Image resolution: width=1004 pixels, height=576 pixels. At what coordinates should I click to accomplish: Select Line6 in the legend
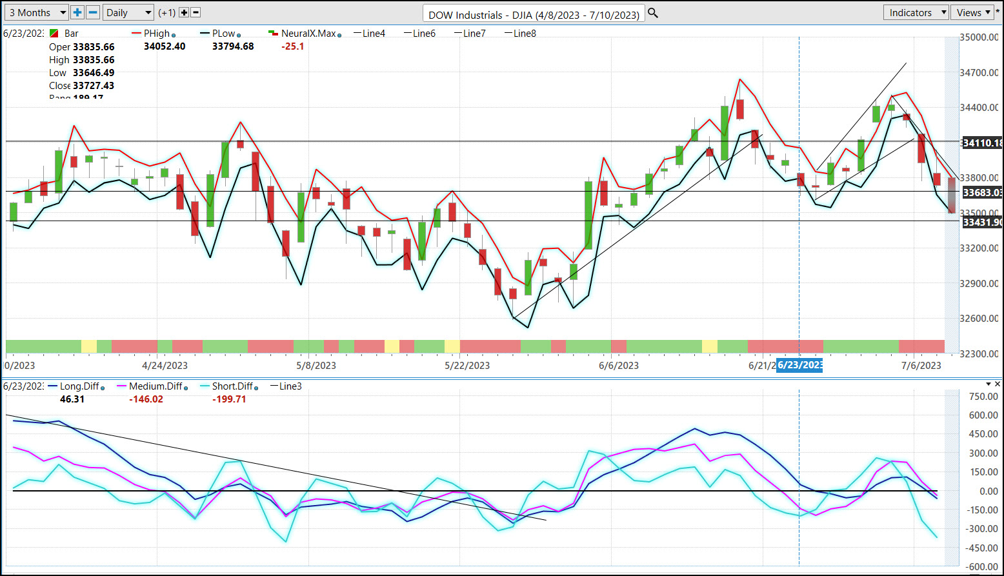click(419, 34)
